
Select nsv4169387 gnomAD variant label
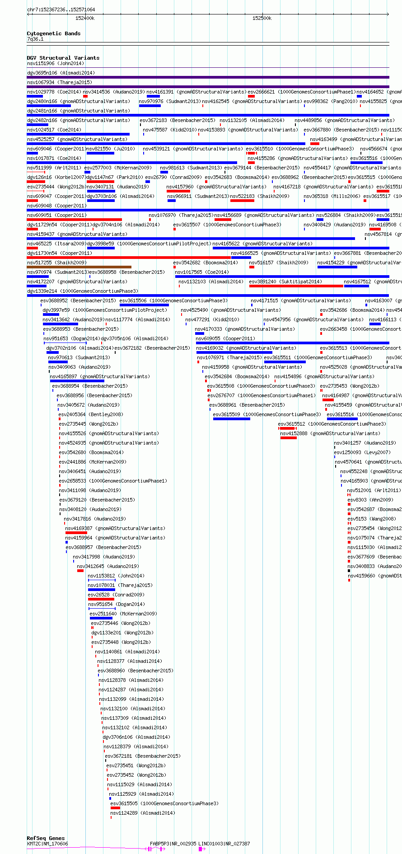pyautogui.click(x=115, y=528)
